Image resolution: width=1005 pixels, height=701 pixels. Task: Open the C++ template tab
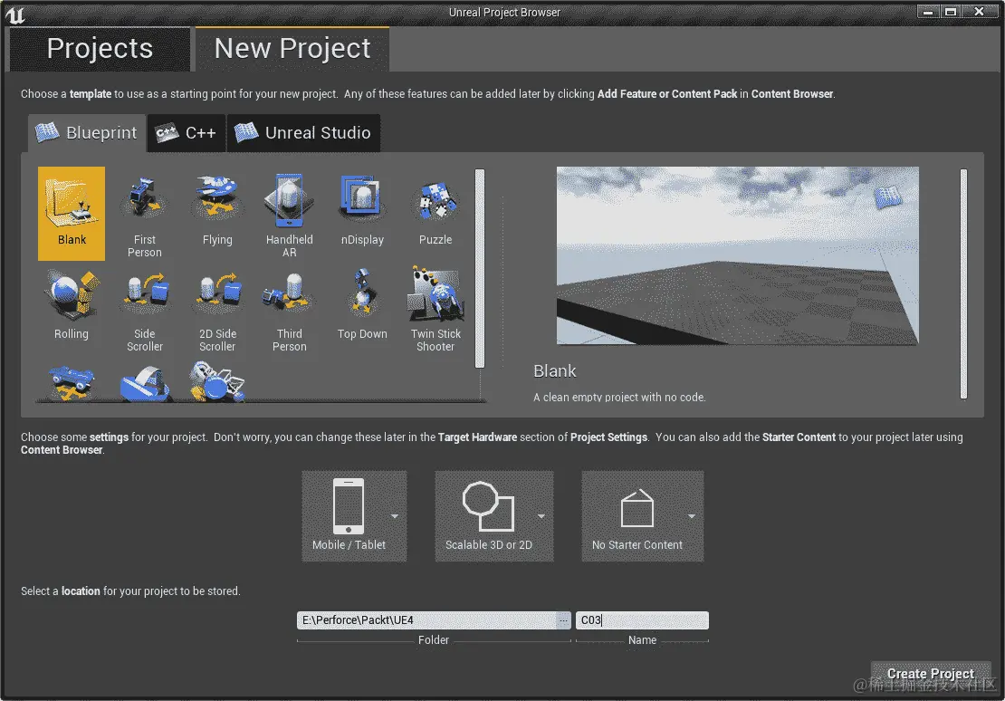tap(187, 133)
